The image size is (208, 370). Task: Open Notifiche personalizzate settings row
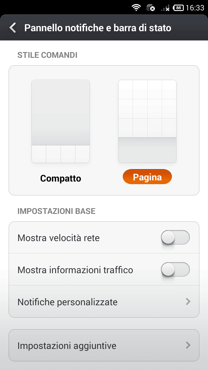point(104,302)
